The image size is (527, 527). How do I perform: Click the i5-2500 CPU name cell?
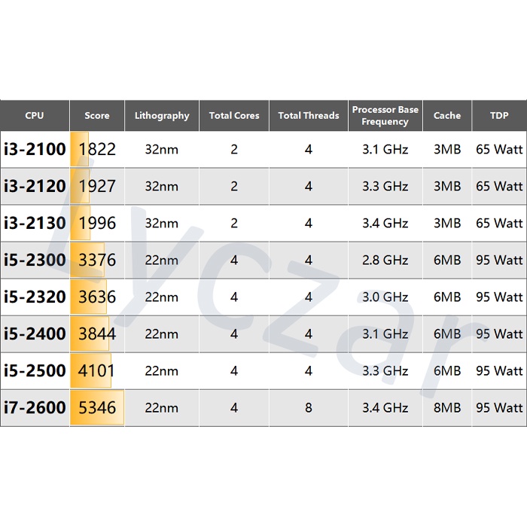pos(35,371)
